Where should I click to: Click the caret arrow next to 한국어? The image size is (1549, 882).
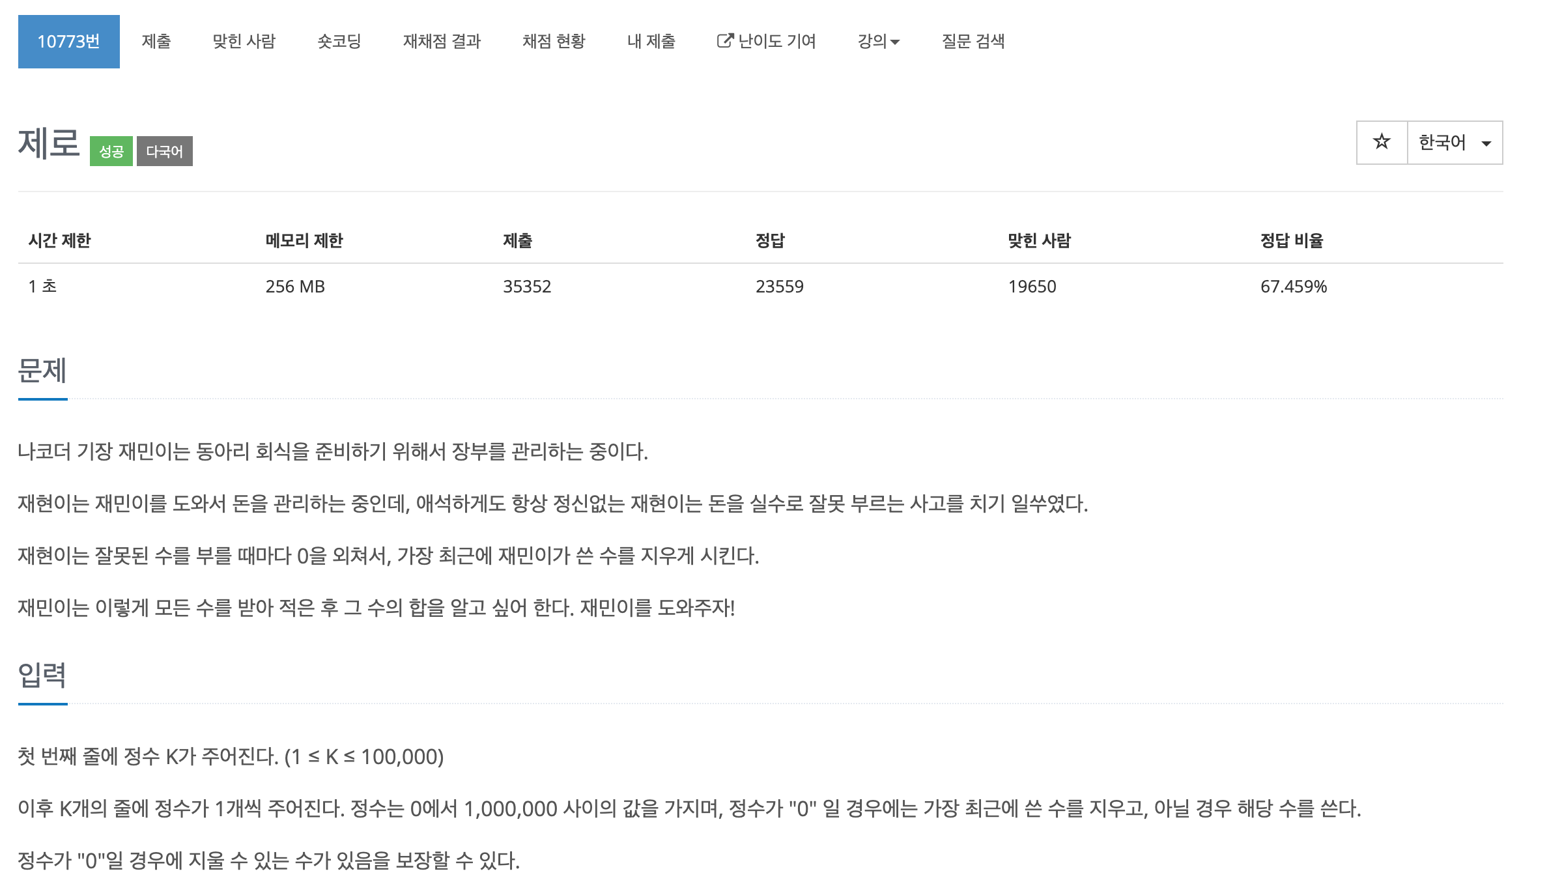(x=1486, y=144)
